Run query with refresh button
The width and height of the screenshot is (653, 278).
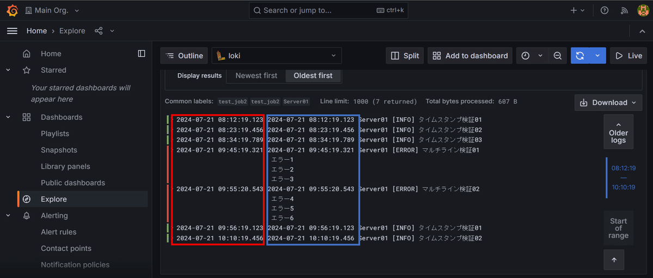[x=580, y=55]
